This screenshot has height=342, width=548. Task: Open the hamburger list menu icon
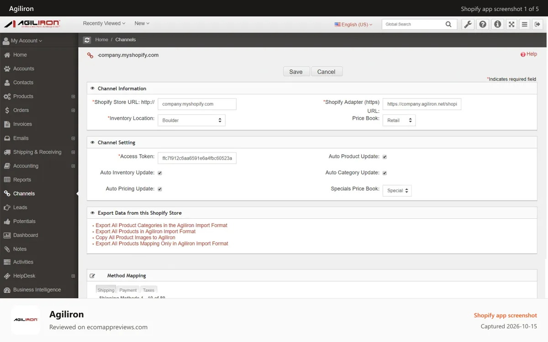click(525, 25)
